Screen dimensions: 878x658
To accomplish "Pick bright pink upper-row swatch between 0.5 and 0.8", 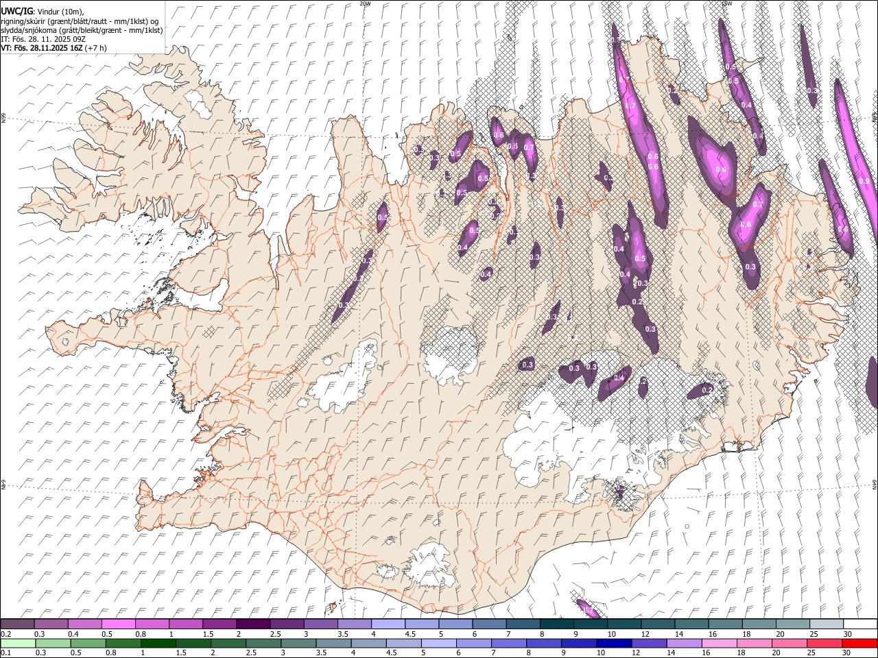I will click(x=118, y=624).
